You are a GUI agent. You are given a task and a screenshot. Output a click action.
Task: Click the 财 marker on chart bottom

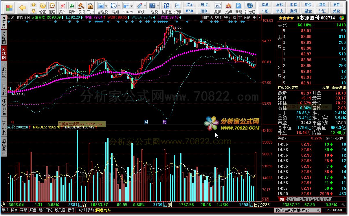tap(146, 122)
